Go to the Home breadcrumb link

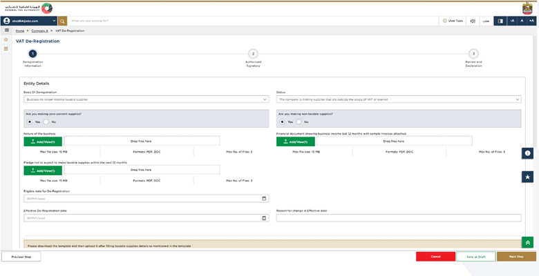20,31
